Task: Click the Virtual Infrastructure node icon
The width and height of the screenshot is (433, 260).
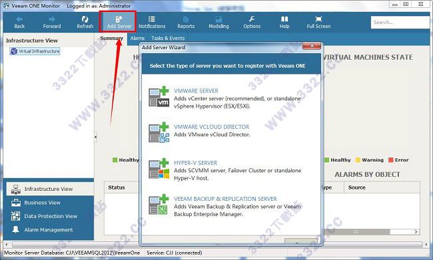Action: 13,51
